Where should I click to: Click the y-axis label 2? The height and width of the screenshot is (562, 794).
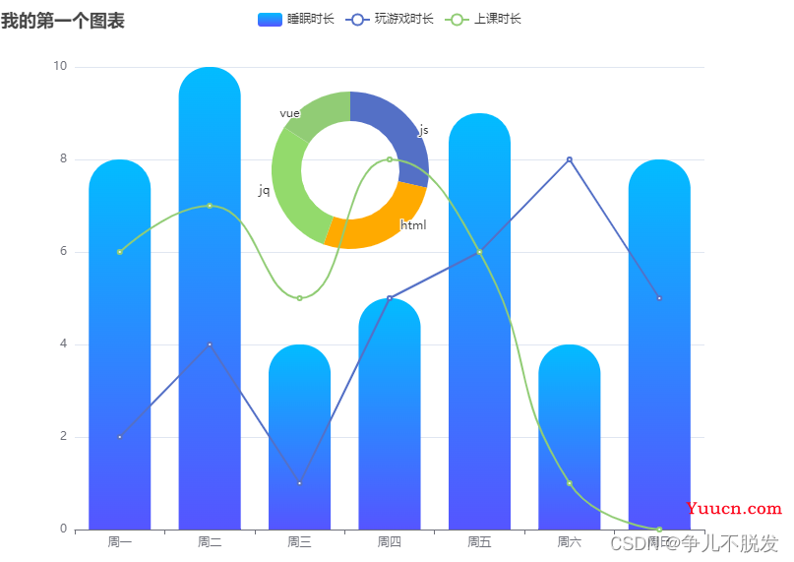tap(63, 436)
